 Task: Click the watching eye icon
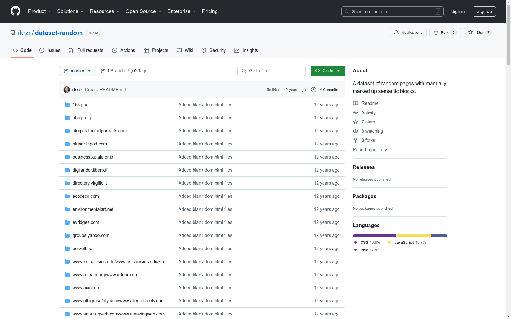point(355,131)
